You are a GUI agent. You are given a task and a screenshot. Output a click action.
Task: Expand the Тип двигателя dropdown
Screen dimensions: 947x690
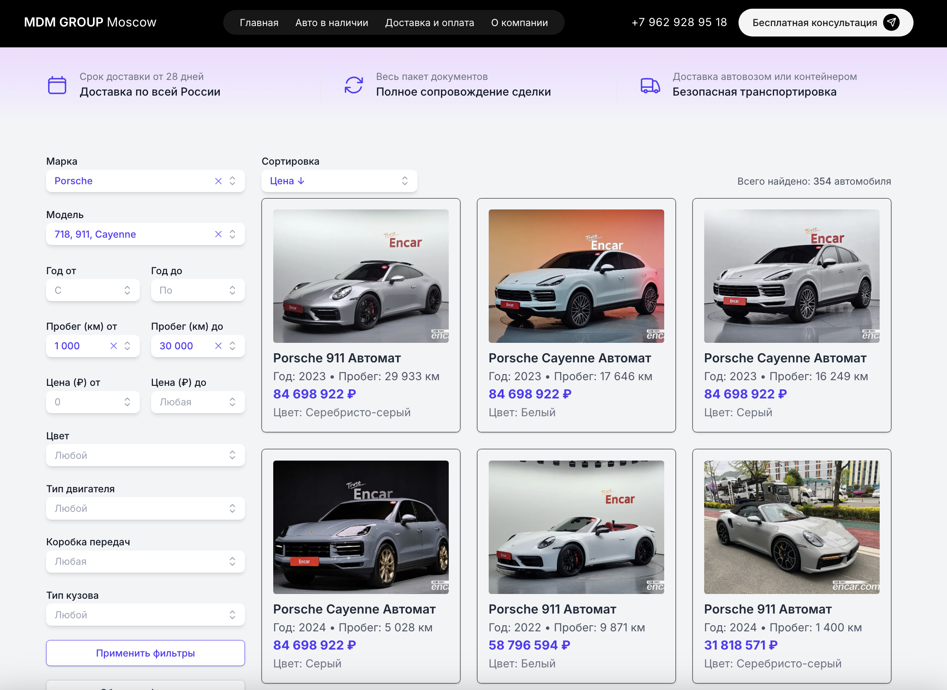[145, 508]
